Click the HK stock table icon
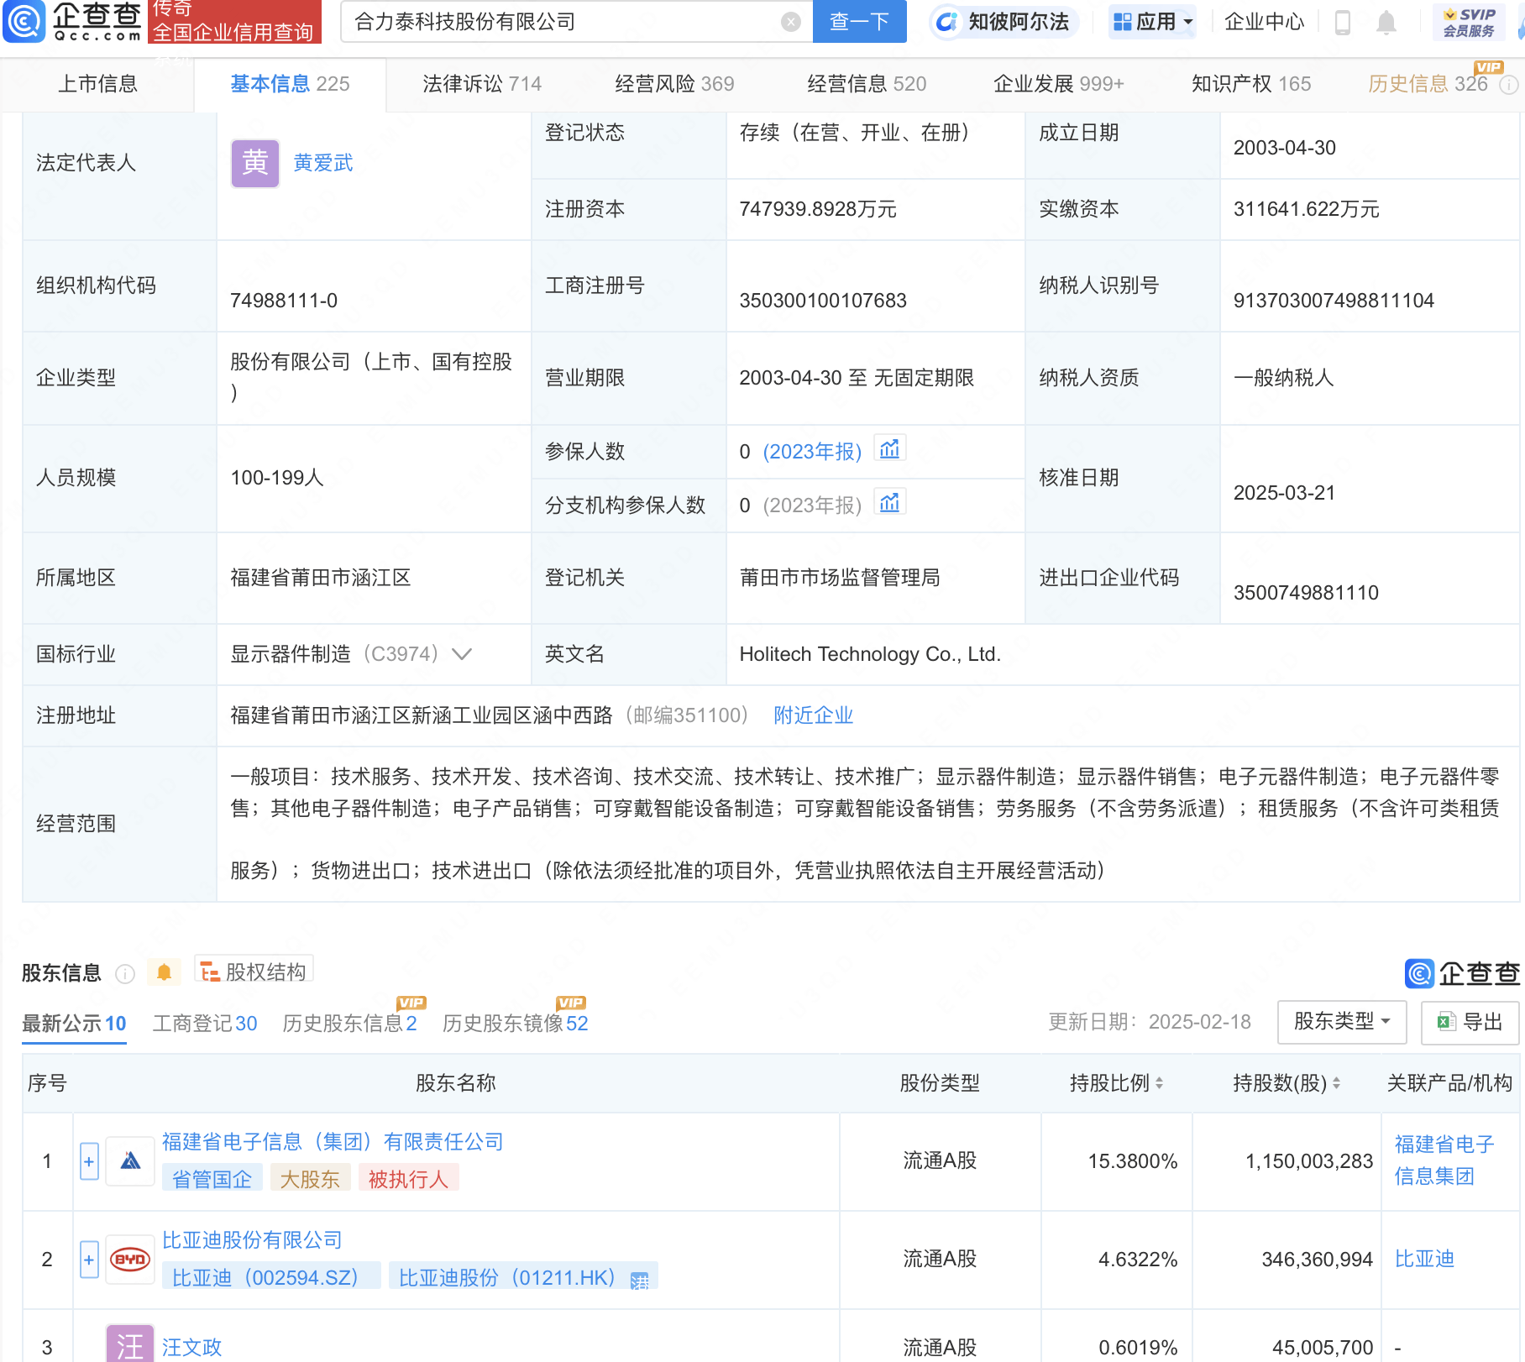Viewport: 1525px width, 1362px height. pyautogui.click(x=640, y=1280)
